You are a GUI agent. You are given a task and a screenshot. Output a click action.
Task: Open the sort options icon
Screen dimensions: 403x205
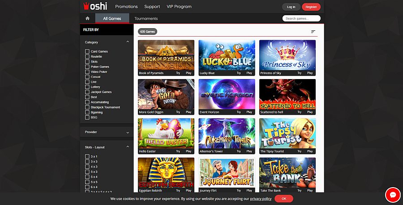[x=313, y=32]
